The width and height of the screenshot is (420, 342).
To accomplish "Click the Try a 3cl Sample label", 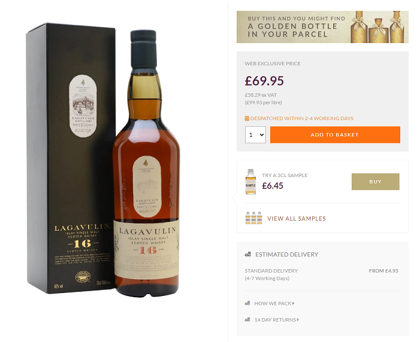I will click(285, 175).
